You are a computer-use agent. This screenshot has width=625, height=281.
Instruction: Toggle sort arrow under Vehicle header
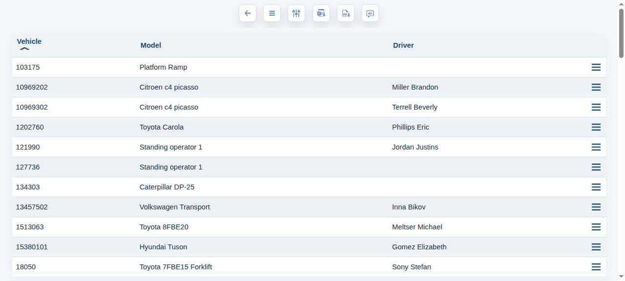tap(24, 49)
